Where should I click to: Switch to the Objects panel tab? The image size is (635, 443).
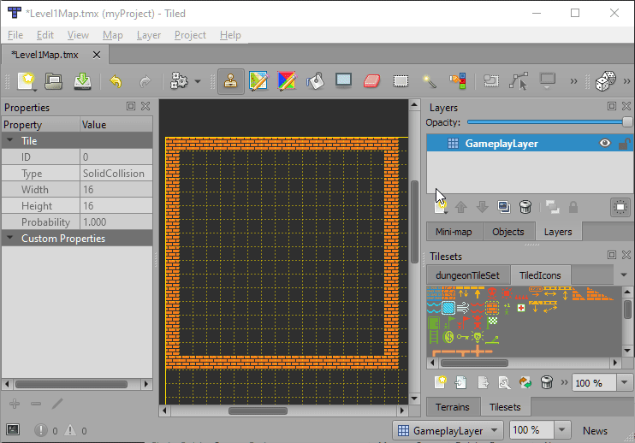pos(507,232)
